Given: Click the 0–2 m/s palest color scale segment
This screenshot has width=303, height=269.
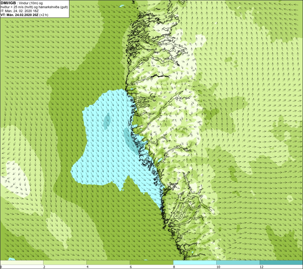Looking at the screenshot, I should click(22, 263).
